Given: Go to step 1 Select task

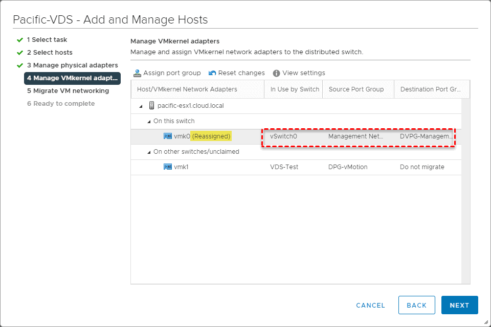Looking at the screenshot, I should 47,40.
